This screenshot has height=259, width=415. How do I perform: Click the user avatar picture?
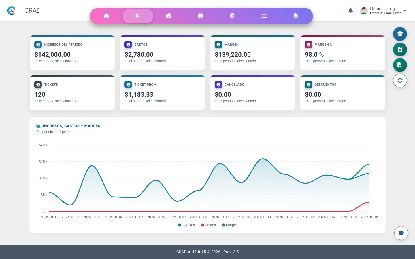pyautogui.click(x=364, y=11)
